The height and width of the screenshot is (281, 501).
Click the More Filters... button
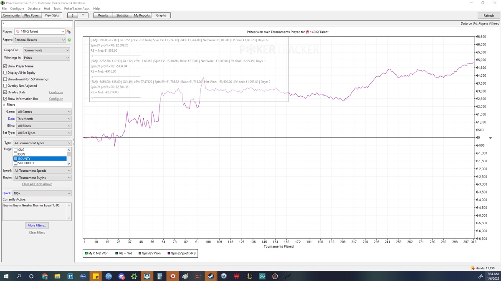[37, 226]
